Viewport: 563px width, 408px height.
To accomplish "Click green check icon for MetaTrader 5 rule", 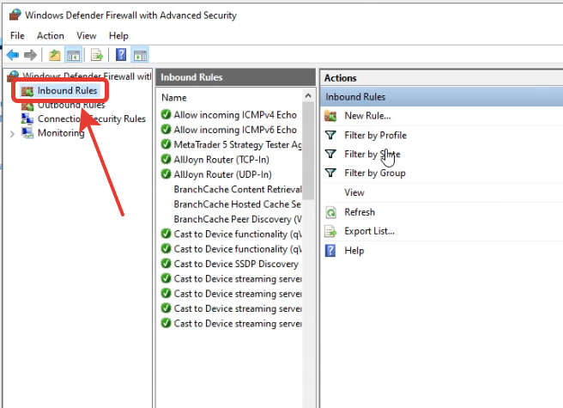I will point(166,144).
